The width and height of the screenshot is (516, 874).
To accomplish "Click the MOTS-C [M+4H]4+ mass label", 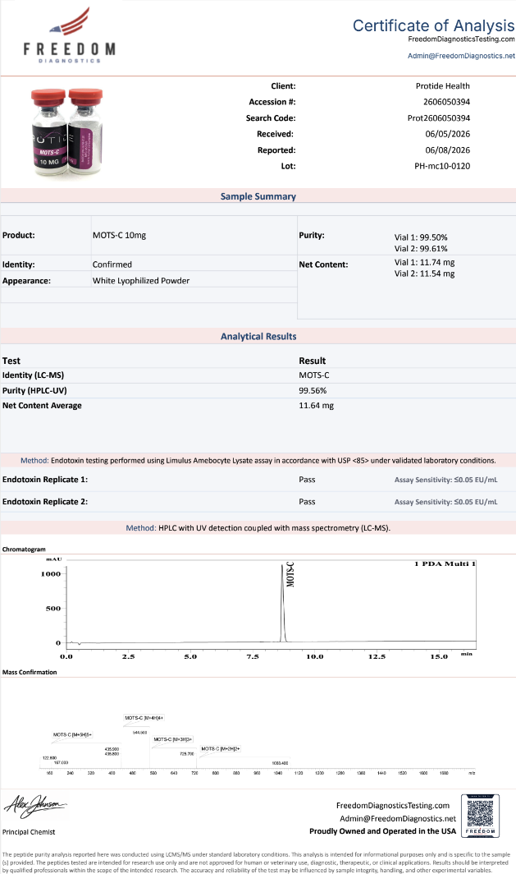I will pyautogui.click(x=144, y=718).
